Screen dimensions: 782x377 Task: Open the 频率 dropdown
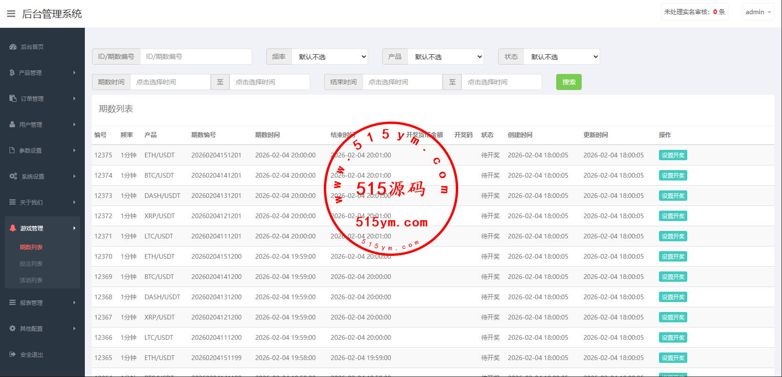coord(329,57)
